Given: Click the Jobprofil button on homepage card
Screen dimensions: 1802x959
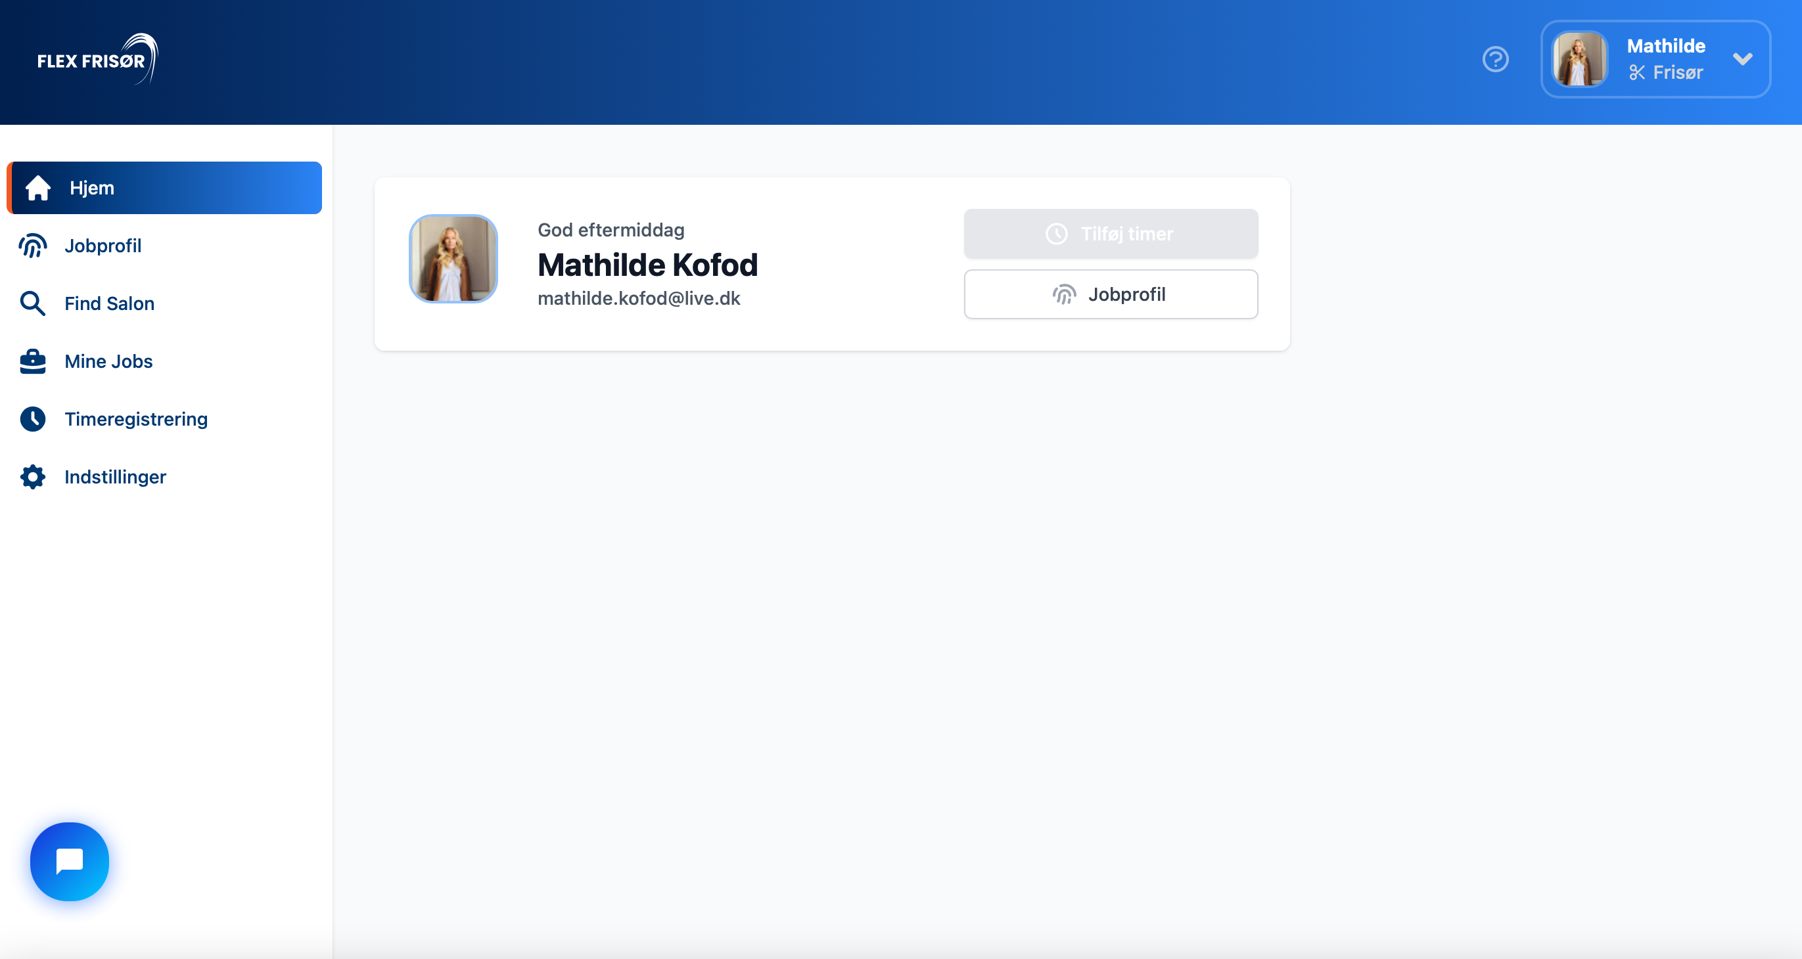Looking at the screenshot, I should [1111, 294].
